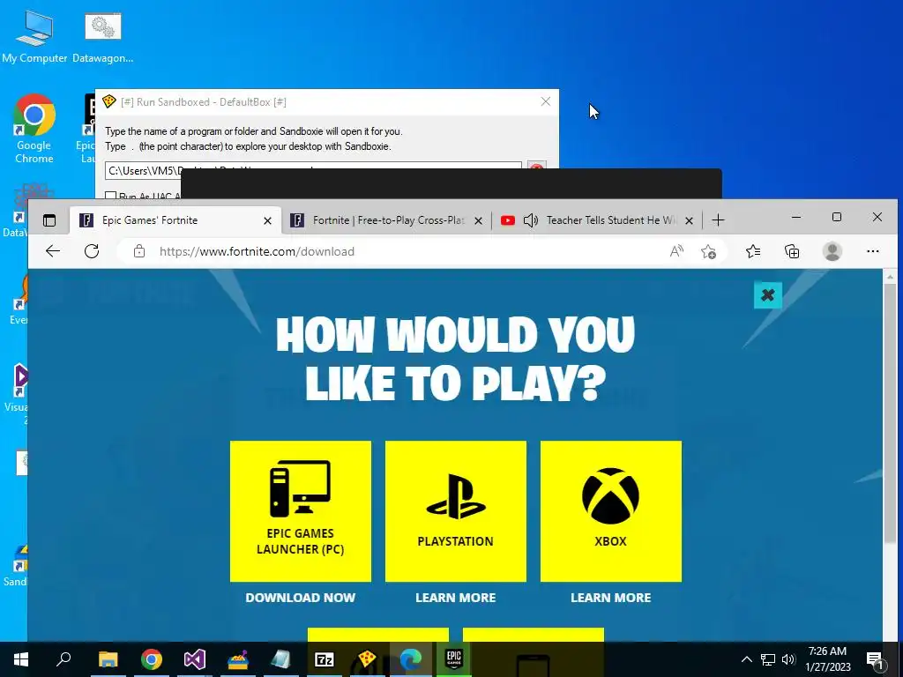The width and height of the screenshot is (903, 677).
Task: Open 7-Zip from the taskbar
Action: pos(325,659)
